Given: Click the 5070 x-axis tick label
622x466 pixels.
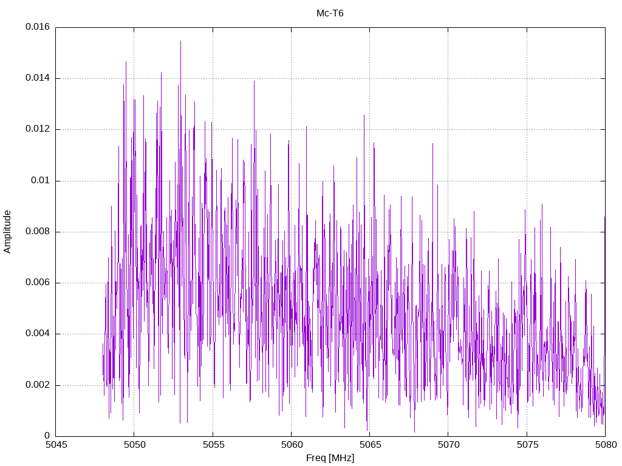Looking at the screenshot, I should 449,445.
